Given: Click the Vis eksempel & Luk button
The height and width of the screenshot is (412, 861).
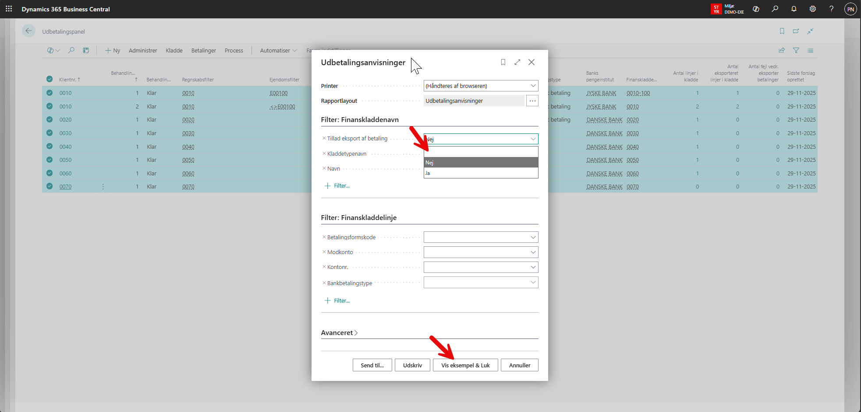Looking at the screenshot, I should coord(465,365).
